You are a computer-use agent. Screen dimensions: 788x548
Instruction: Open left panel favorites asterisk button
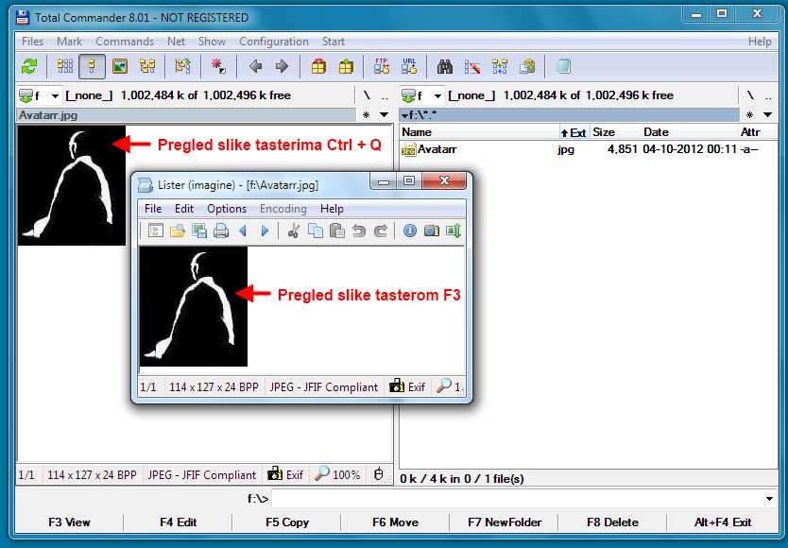click(x=367, y=115)
